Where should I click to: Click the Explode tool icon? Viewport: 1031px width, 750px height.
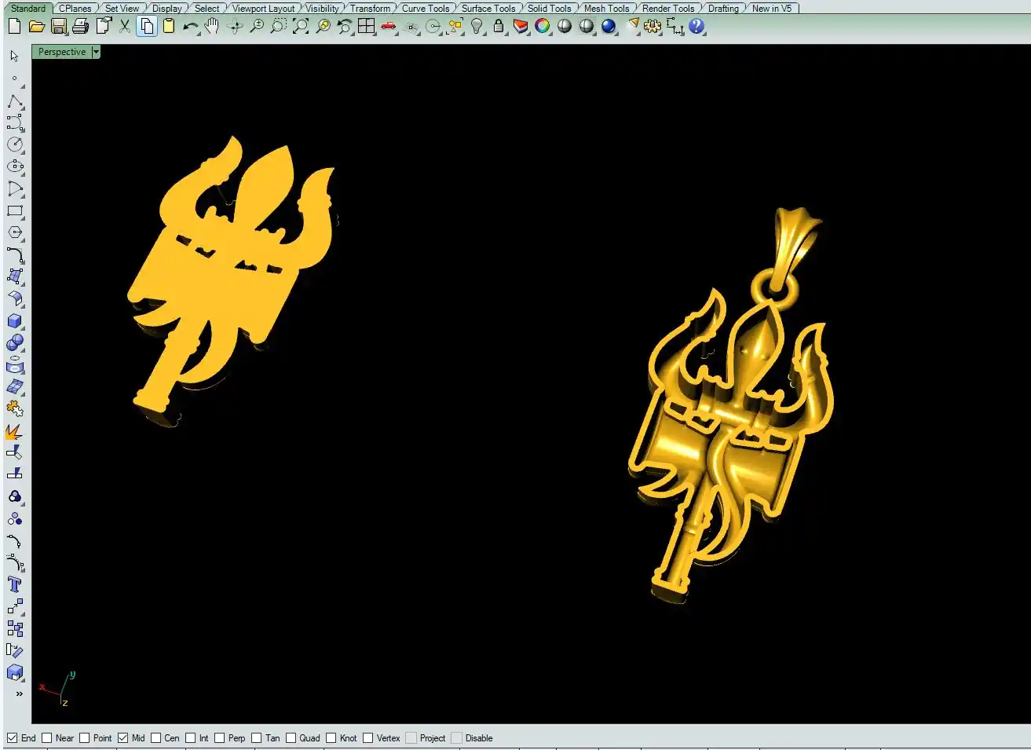click(14, 431)
